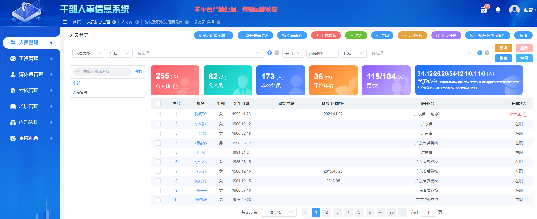Open 陈海哈 name link
Screen dimensions: 537x219
point(201,114)
